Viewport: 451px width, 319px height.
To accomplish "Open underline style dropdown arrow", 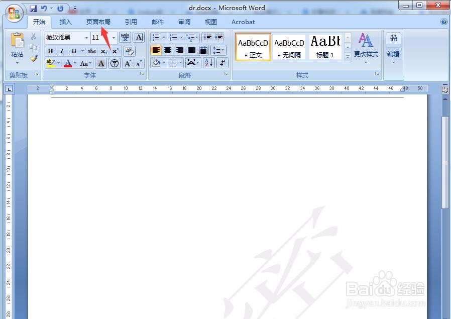I will (x=82, y=51).
